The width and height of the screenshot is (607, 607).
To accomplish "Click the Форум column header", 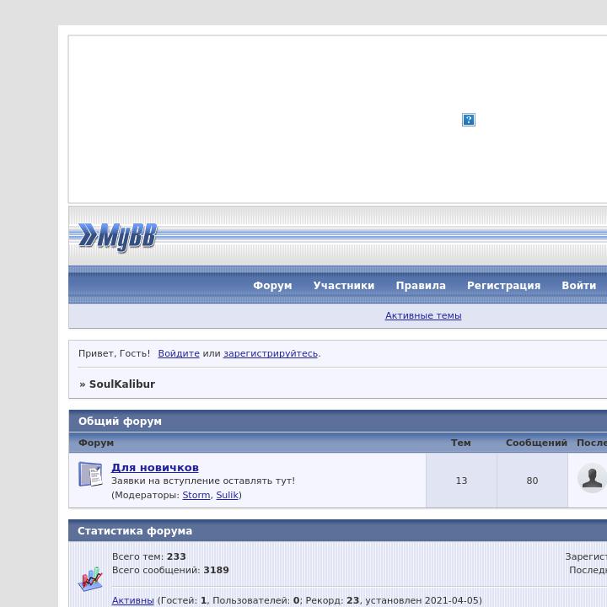I will pyautogui.click(x=96, y=443).
